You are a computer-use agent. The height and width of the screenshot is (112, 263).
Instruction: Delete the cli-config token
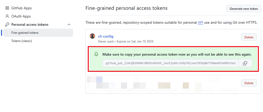[249, 37]
